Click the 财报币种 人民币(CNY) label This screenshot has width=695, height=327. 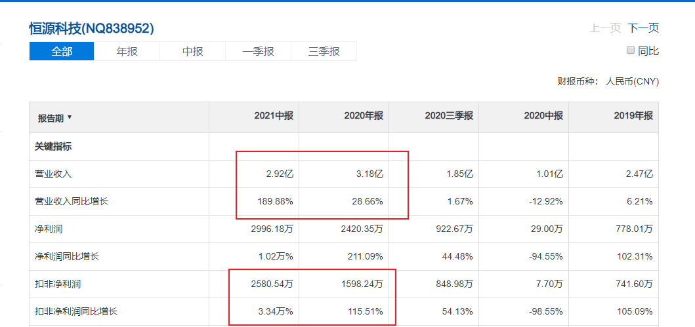[608, 81]
